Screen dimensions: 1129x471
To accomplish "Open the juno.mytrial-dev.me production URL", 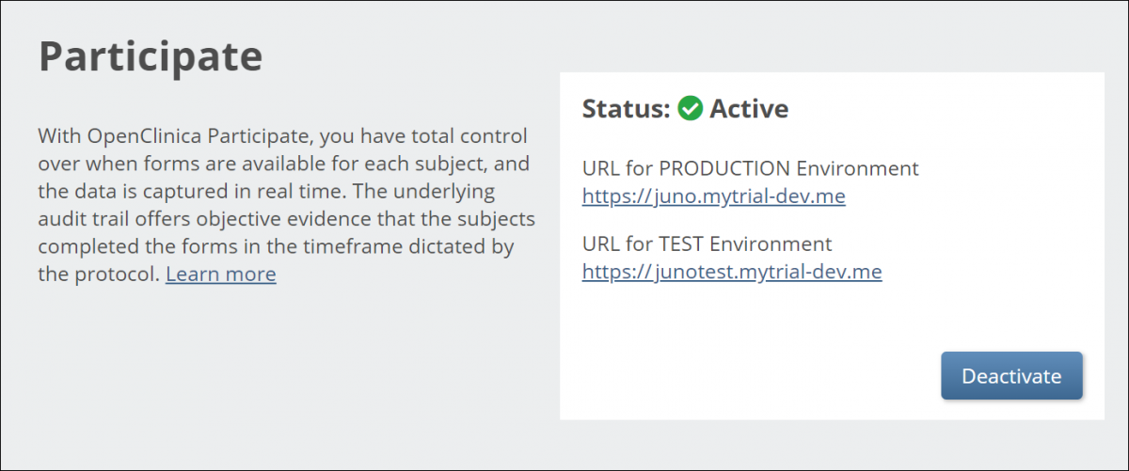I will coord(713,196).
